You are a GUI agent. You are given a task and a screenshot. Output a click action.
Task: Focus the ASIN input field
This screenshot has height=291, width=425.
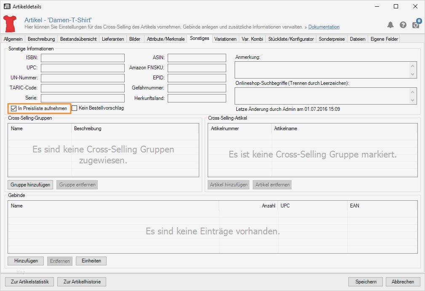(x=197, y=58)
